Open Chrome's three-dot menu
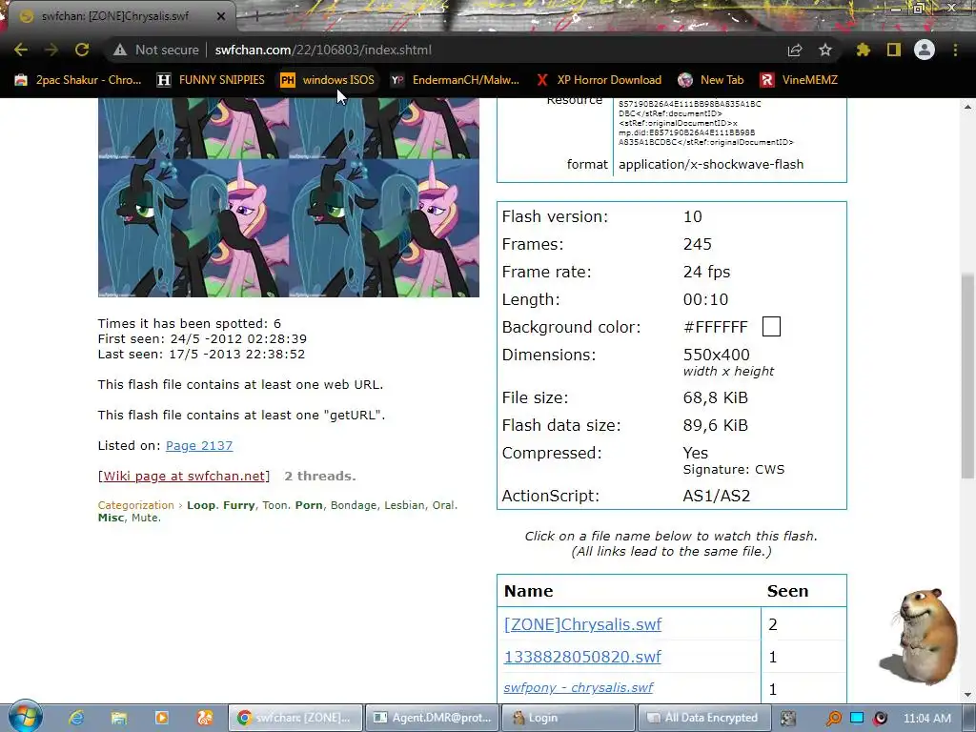The height and width of the screenshot is (732, 976). pos(955,50)
